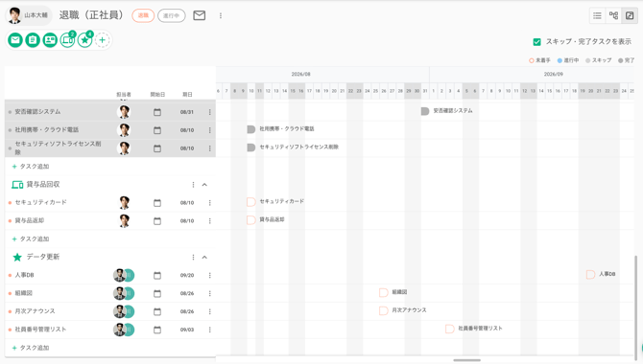The image size is (643, 364).
Task: Click the 組織図 bar in the Gantt timeline
Action: [x=384, y=292]
